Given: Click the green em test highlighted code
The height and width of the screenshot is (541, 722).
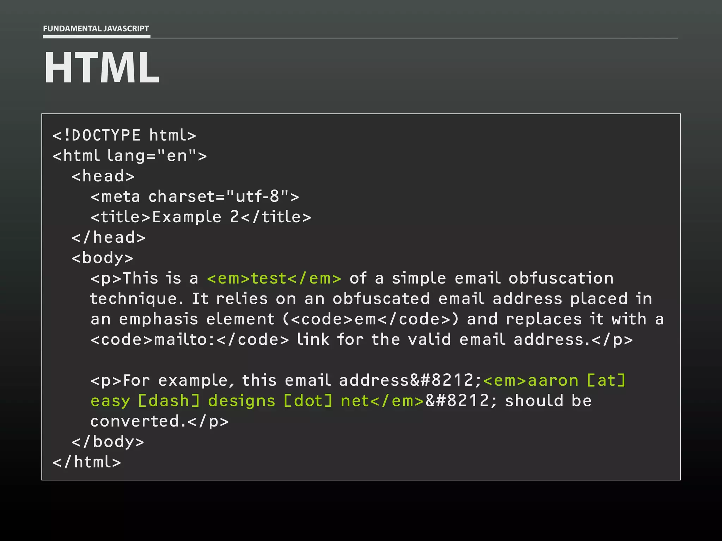Looking at the screenshot, I should (274, 278).
